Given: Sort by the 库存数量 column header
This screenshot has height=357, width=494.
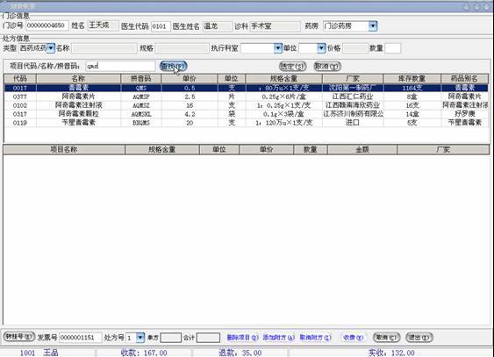Looking at the screenshot, I should (412, 79).
